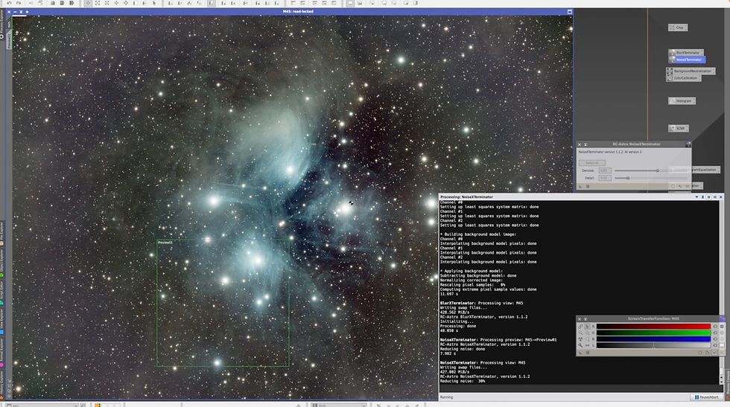Click the luminance midtones marker in STF
Image resolution: width=730 pixels, height=407 pixels.
(653, 345)
